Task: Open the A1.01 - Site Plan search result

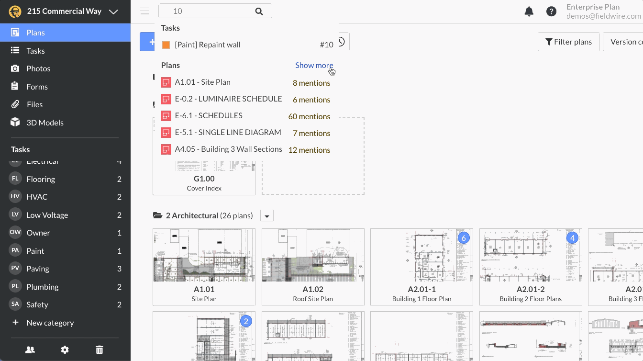Action: click(x=247, y=82)
